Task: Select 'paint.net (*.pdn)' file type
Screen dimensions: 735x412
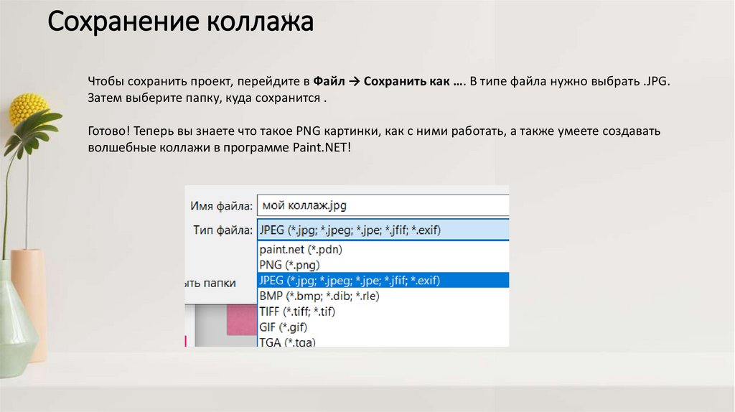Action: click(x=383, y=249)
